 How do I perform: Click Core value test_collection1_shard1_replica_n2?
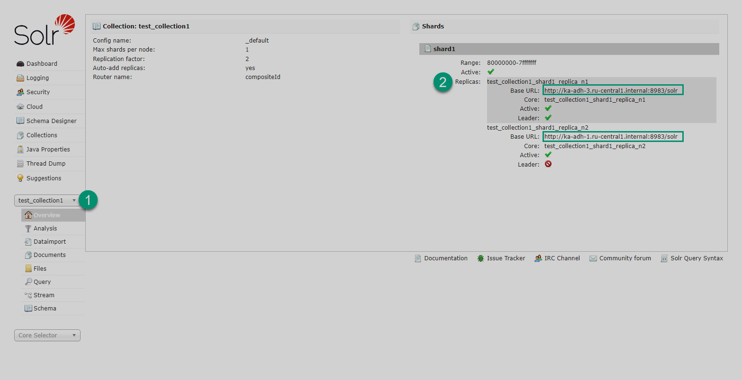tap(595, 146)
